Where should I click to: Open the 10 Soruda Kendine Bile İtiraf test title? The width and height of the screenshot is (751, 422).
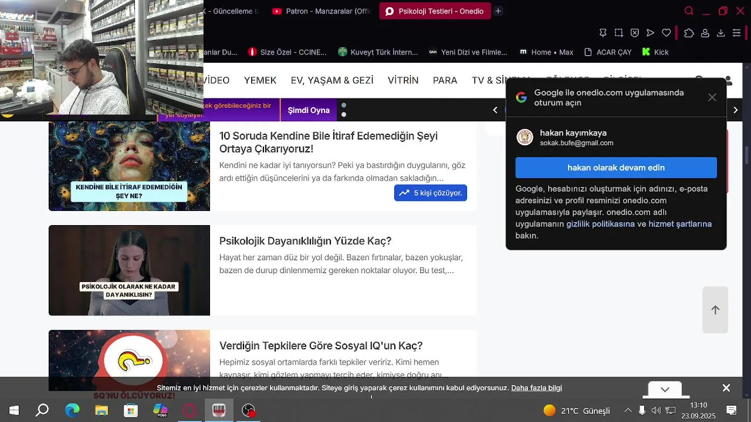click(x=329, y=142)
